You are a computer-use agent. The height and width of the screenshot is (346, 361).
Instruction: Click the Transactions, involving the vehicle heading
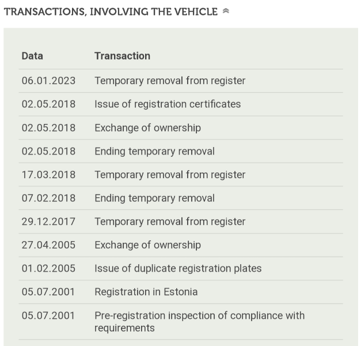tap(111, 12)
